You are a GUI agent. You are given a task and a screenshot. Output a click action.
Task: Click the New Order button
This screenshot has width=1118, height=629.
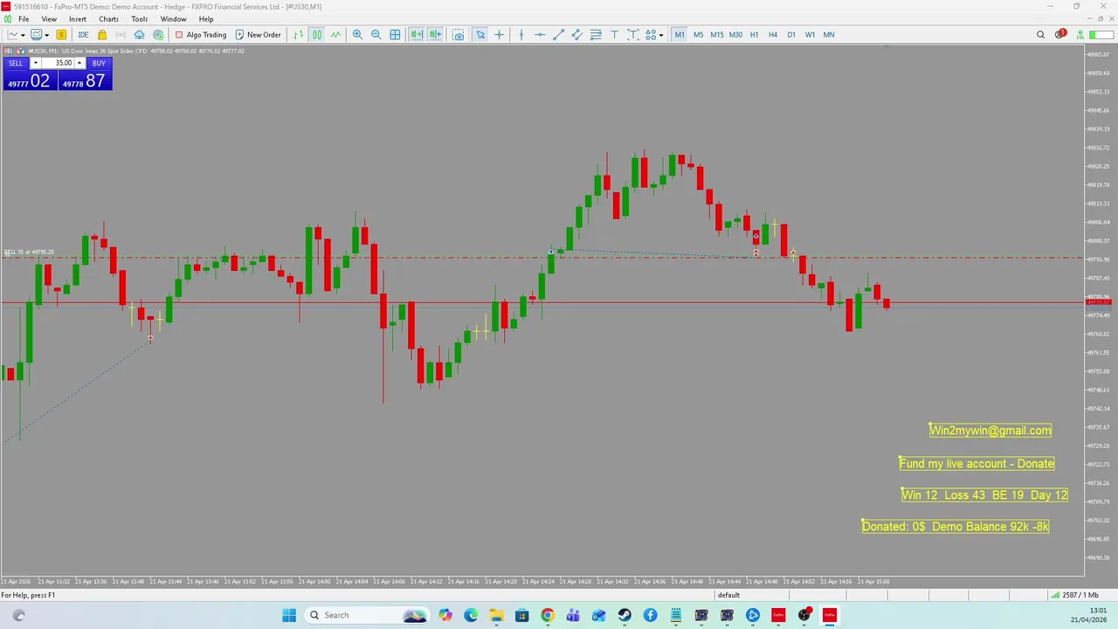pos(258,35)
